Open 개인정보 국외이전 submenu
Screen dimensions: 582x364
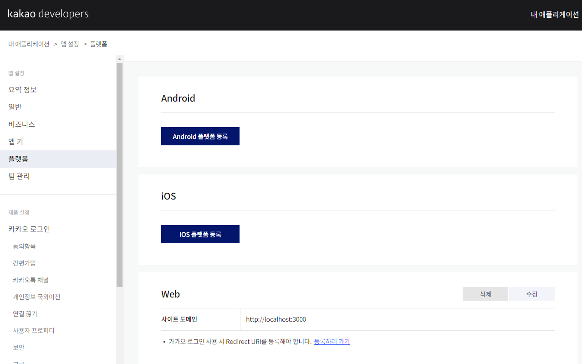pos(36,297)
